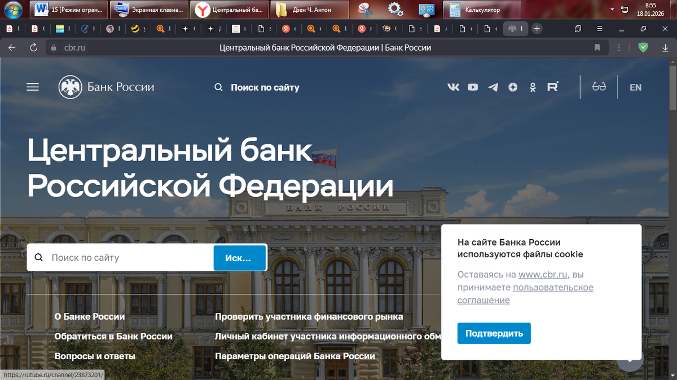
Task: Click the system tray clock
Action: tap(650, 10)
